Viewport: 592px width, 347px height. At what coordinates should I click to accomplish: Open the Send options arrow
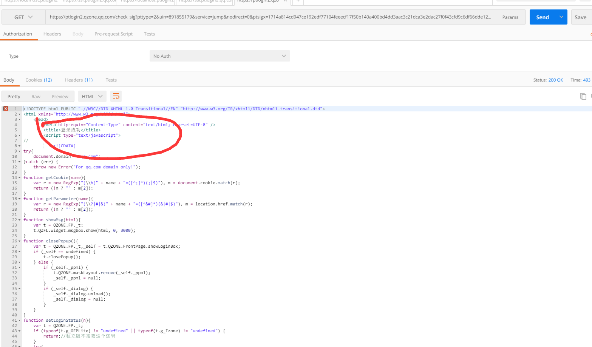click(x=561, y=17)
